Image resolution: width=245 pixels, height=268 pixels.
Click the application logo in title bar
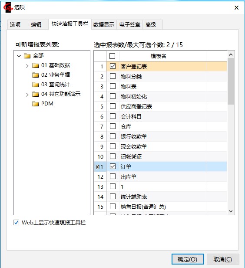point(8,7)
